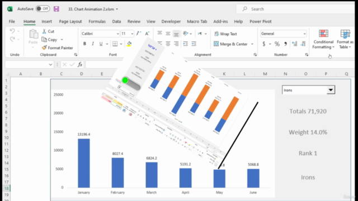Click Insert Function fx icon
The height and width of the screenshot is (201, 358).
click(80, 65)
